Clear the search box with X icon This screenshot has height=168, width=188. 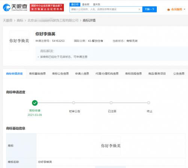coord(139,9)
